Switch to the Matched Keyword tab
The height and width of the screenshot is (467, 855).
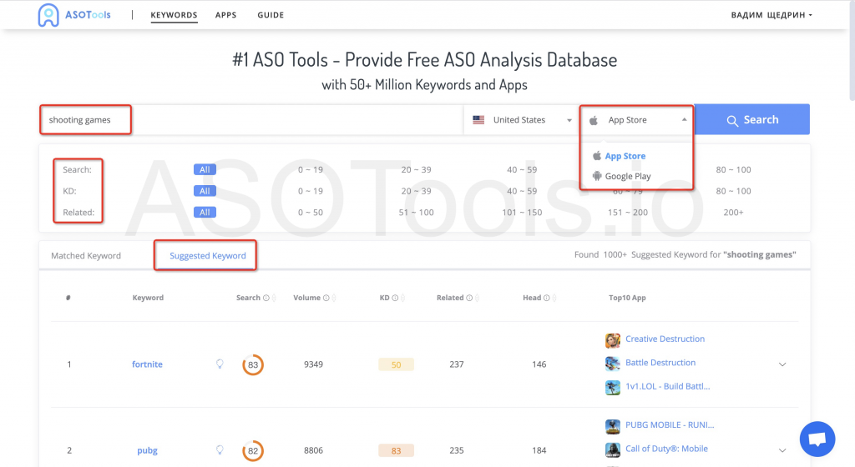[x=86, y=256]
